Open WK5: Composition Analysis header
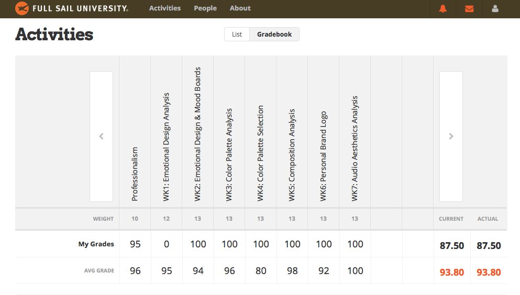Image resolution: width=520 pixels, height=295 pixels. tap(292, 155)
